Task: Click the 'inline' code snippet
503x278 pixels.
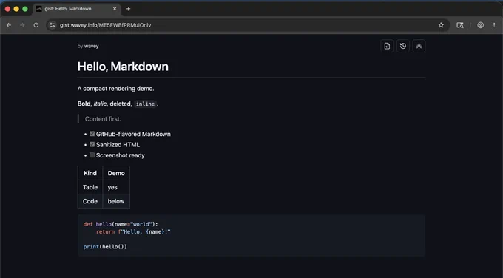Action: pyautogui.click(x=145, y=104)
